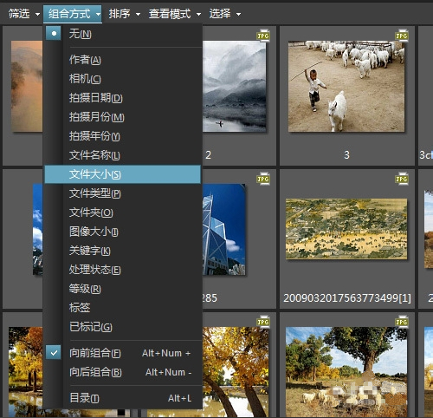Choose 文件类型(P) file type grouping
Image resolution: width=433 pixels, height=418 pixels.
tap(123, 193)
